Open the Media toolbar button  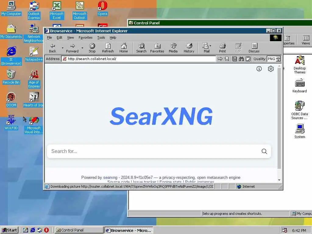(173, 48)
